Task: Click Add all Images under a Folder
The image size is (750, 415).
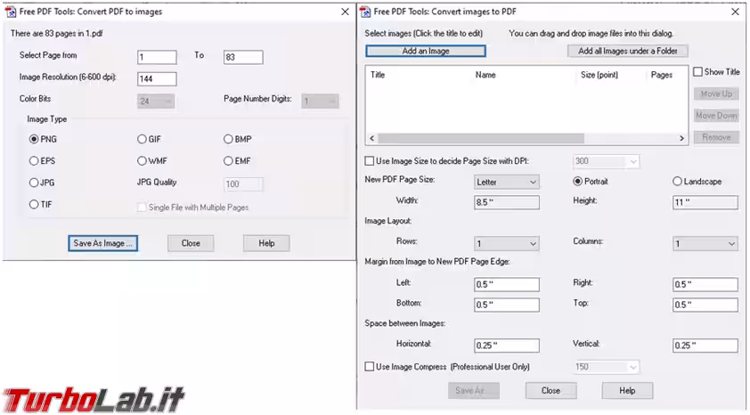Action: point(628,51)
